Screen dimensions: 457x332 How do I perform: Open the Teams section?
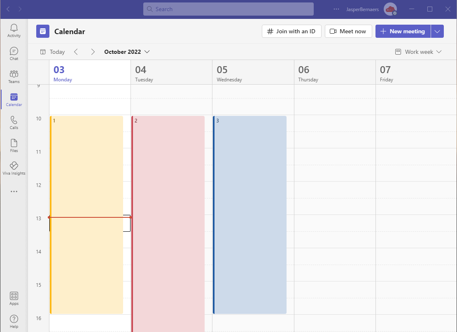pos(14,76)
